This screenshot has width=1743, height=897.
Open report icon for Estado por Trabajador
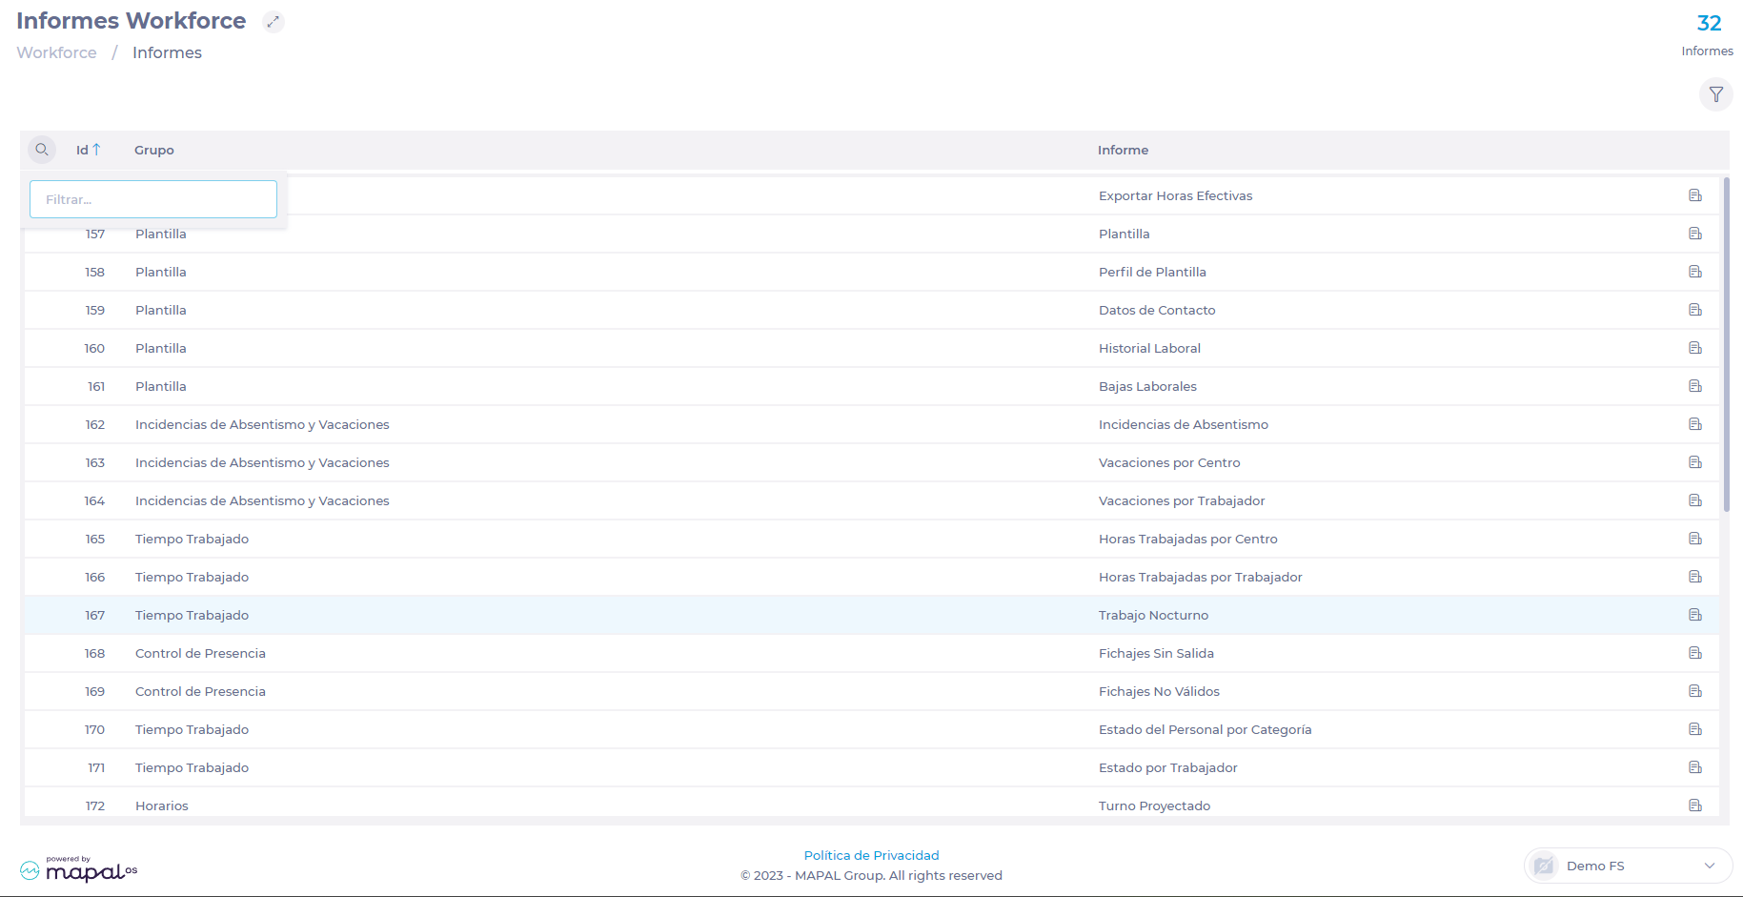(1694, 767)
